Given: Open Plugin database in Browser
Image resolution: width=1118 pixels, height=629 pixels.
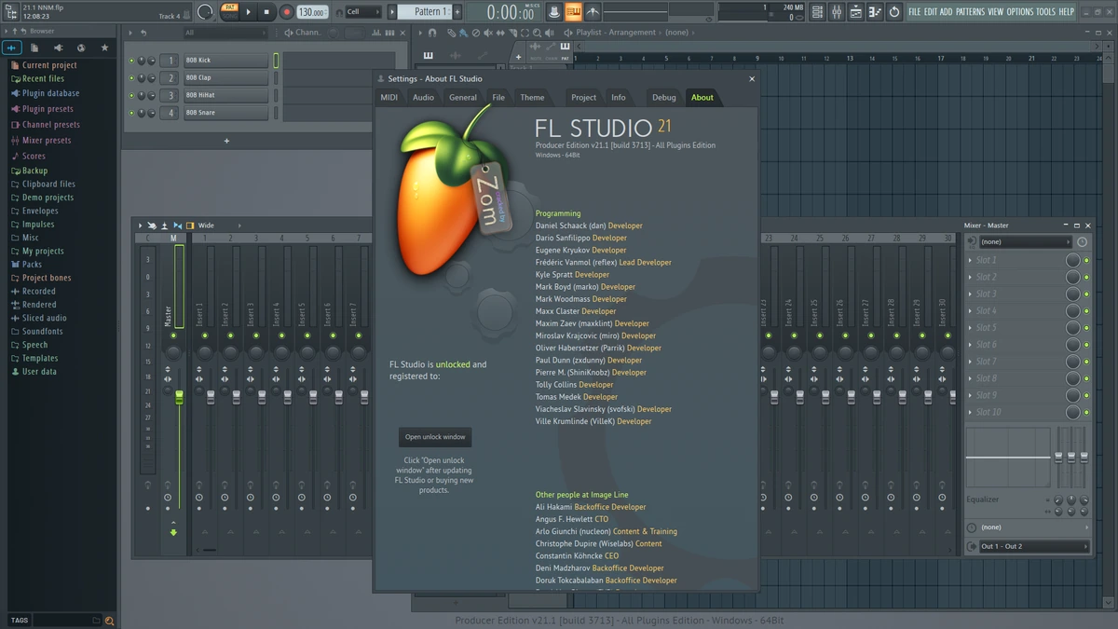Looking at the screenshot, I should click(x=50, y=93).
